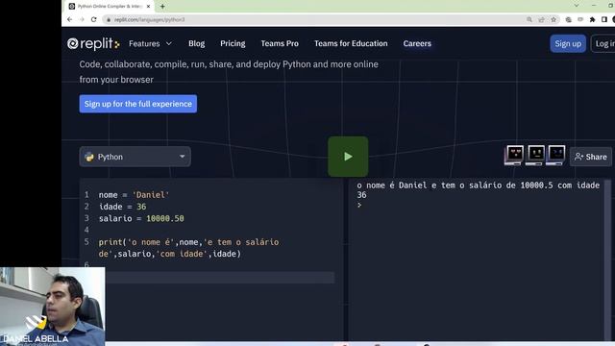Click the first robot face avatar with heart eyes

[514, 155]
